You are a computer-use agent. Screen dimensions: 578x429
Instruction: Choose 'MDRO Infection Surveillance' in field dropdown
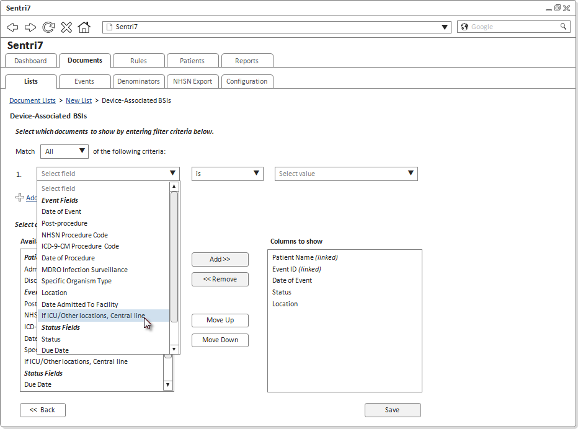[x=103, y=270]
